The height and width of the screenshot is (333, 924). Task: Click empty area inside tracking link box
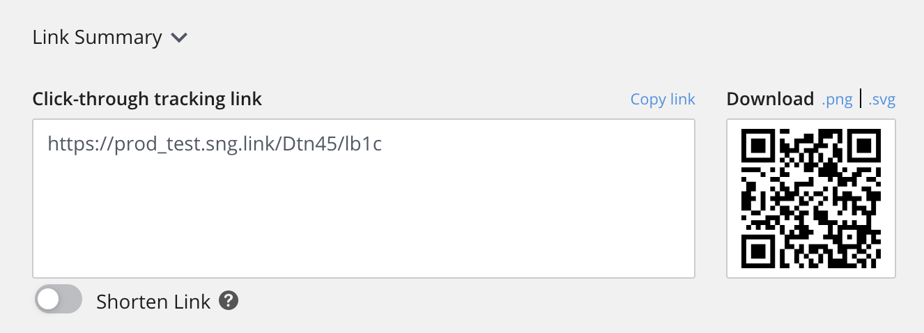363,223
